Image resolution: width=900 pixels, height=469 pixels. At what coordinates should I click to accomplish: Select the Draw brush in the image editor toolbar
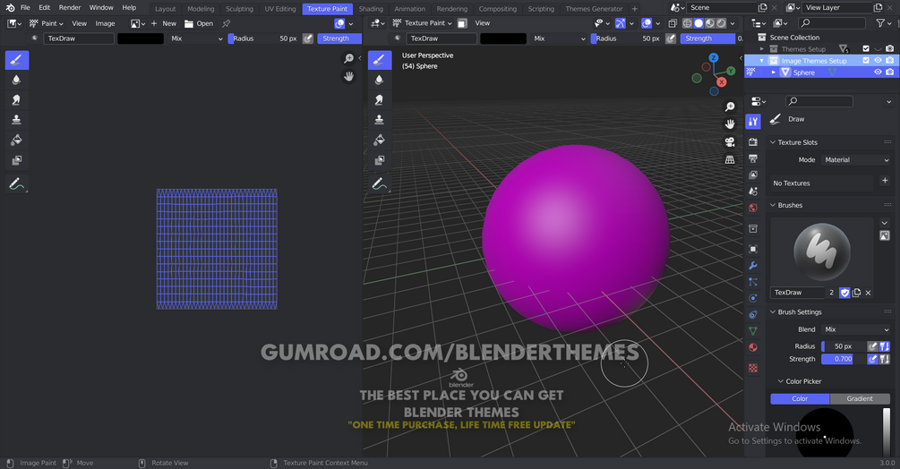[x=17, y=60]
